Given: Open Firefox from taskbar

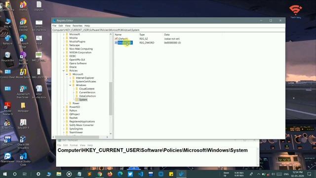Looking at the screenshot, I should tap(110, 174).
